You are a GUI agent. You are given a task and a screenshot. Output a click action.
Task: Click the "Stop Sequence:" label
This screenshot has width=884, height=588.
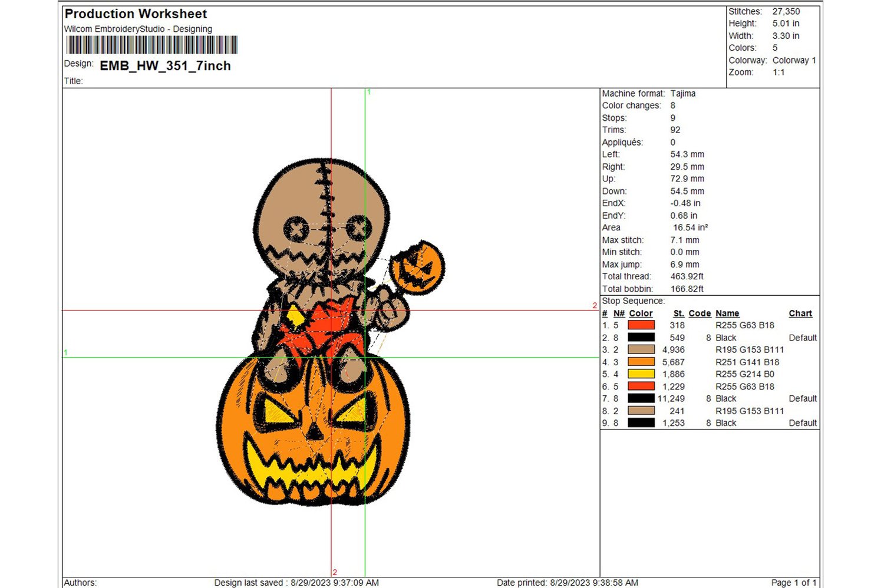pyautogui.click(x=633, y=301)
